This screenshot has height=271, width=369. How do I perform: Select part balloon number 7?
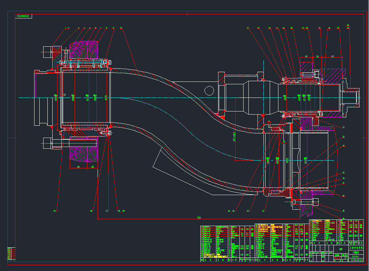tap(101, 28)
